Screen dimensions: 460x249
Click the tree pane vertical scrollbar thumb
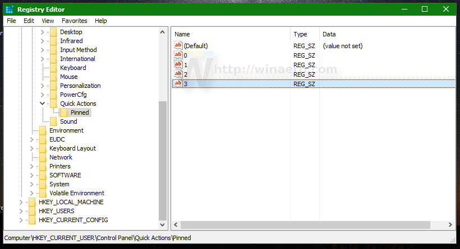(163, 161)
